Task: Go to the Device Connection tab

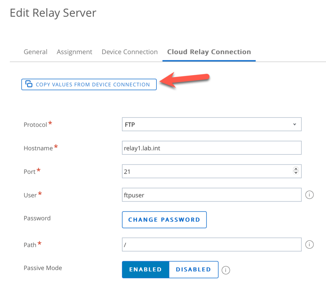Action: [129, 52]
